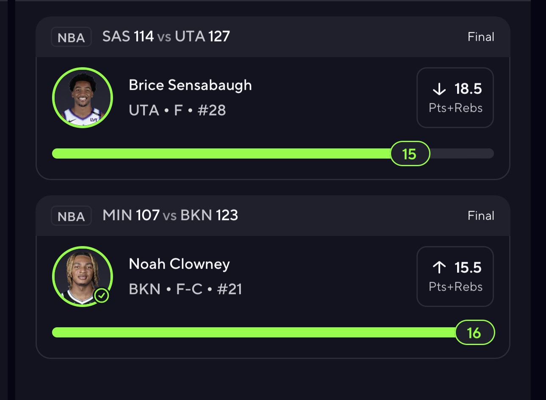Click the 15 marker on Sensabaugh's progress bar

tap(410, 153)
